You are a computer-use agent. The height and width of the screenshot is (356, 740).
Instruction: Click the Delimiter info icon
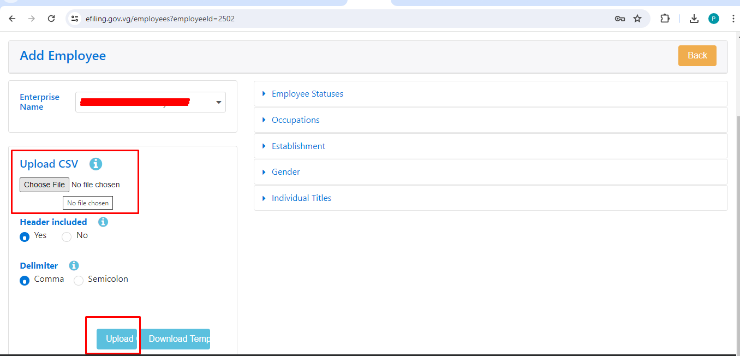coord(74,266)
